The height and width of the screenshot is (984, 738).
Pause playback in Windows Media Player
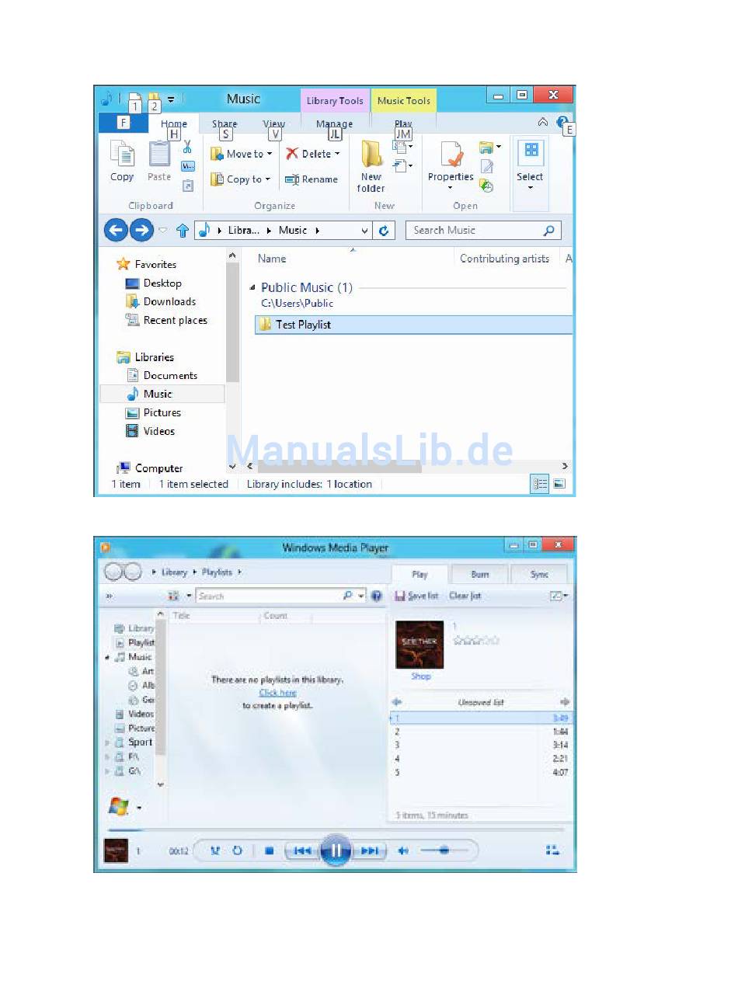click(x=336, y=850)
